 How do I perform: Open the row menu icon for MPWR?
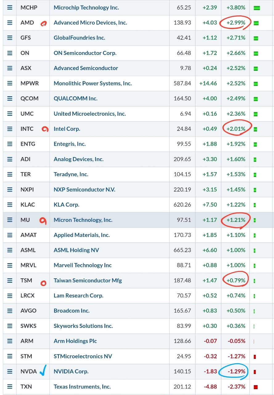(x=10, y=83)
